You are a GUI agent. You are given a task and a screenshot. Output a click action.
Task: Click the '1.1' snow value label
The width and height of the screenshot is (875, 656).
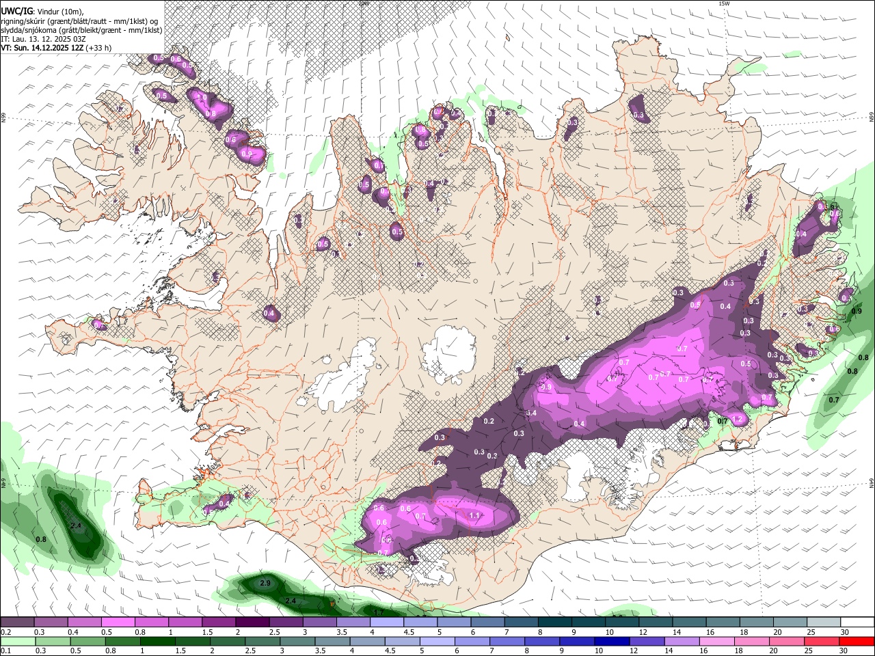[x=476, y=515]
